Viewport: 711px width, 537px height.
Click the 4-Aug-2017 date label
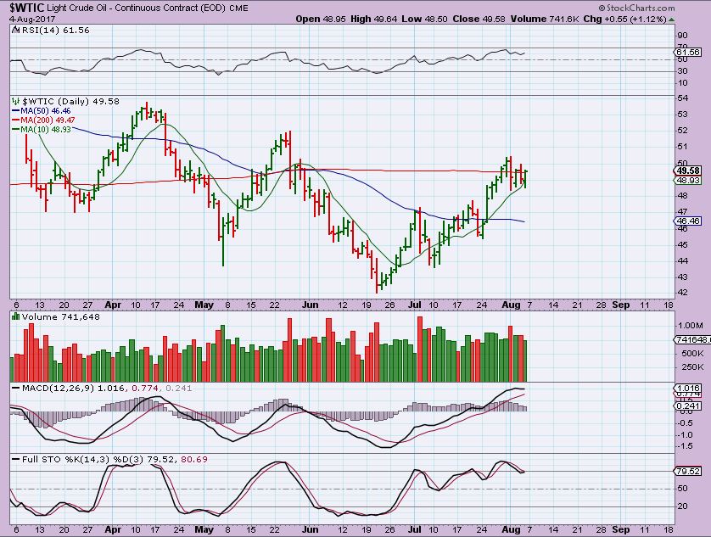point(32,20)
